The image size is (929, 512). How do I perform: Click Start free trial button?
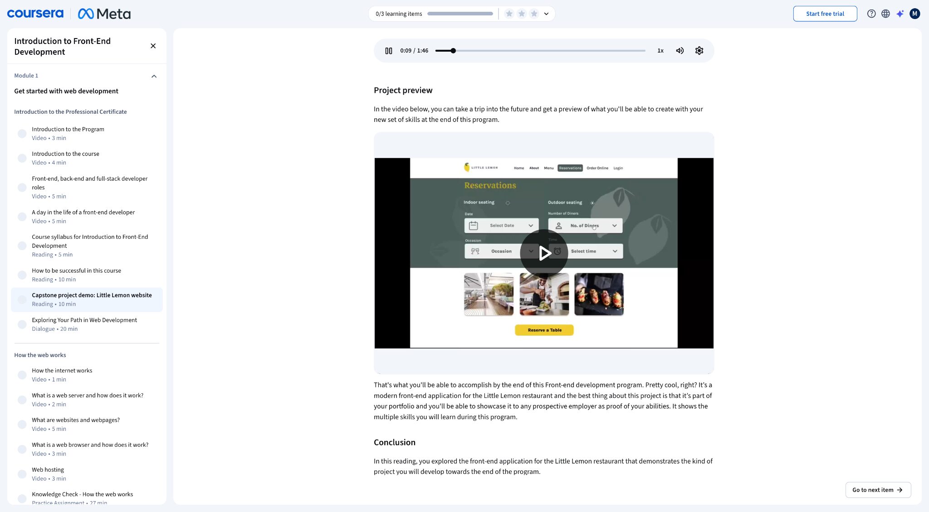point(825,14)
